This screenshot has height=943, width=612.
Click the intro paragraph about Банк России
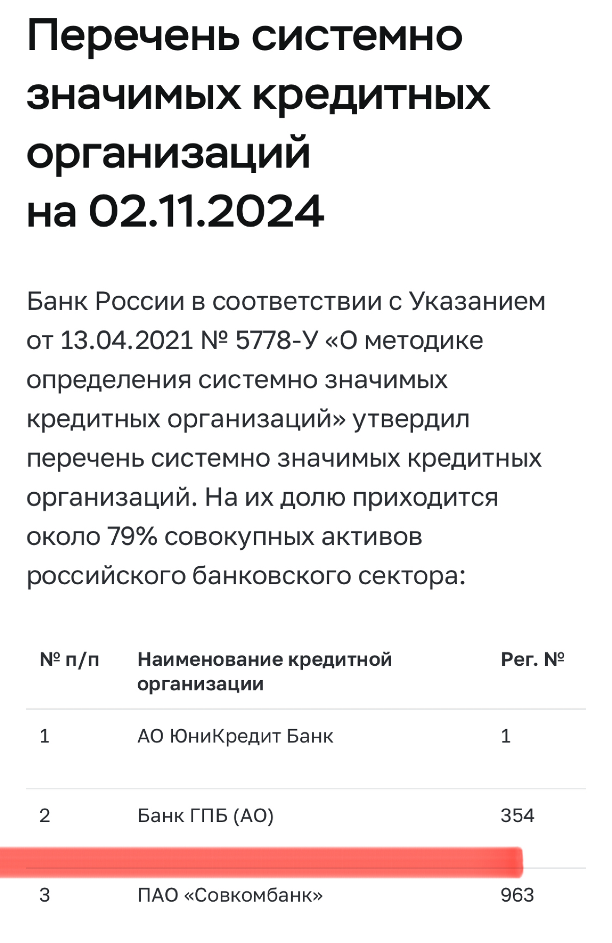click(286, 438)
